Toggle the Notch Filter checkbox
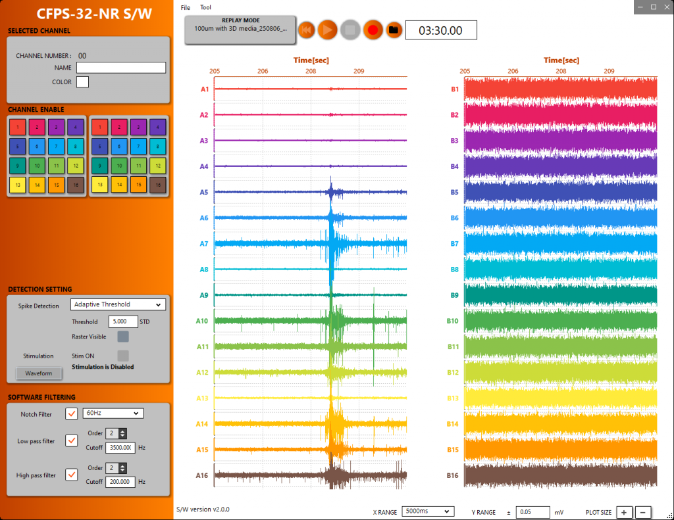This screenshot has width=674, height=520. (71, 414)
